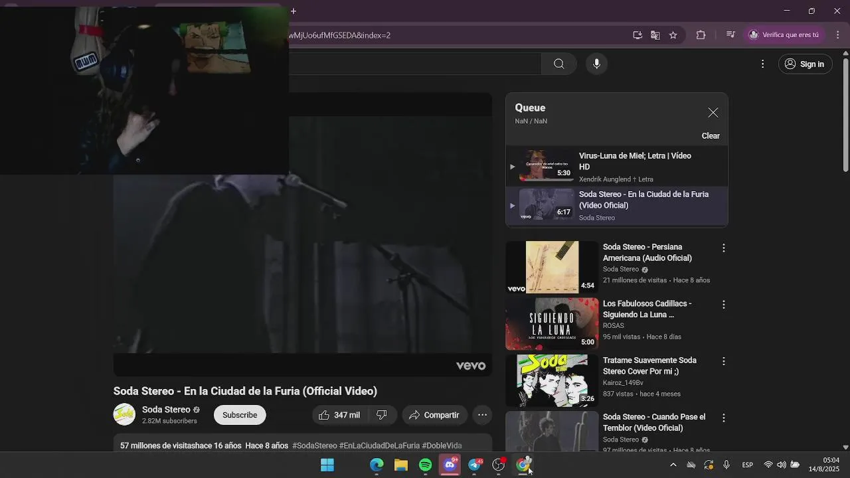Click the OneDrive cloud tray icon
The image size is (850, 478).
[691, 465]
